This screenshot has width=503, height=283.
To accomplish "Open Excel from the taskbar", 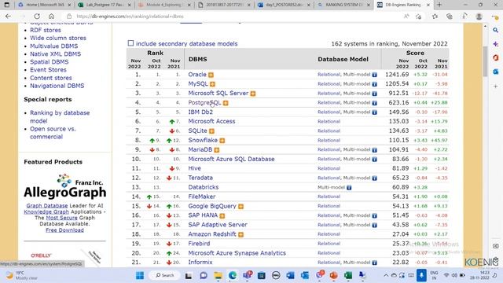I will [348, 275].
